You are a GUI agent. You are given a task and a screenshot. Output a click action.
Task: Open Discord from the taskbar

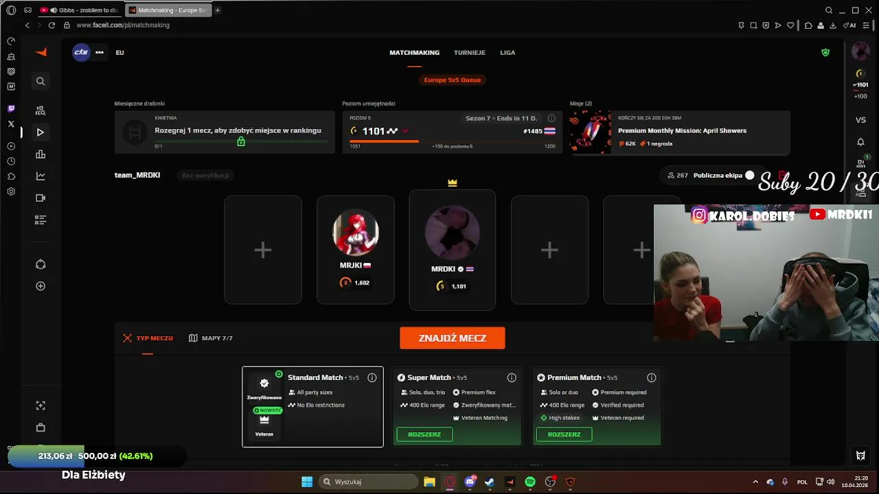[x=470, y=482]
